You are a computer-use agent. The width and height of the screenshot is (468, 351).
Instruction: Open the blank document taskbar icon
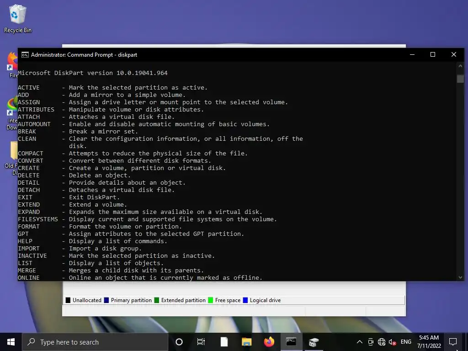click(x=224, y=342)
